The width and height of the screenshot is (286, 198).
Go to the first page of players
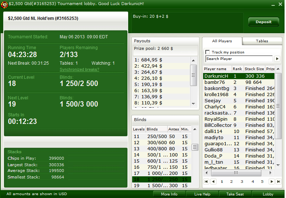pos(206,181)
